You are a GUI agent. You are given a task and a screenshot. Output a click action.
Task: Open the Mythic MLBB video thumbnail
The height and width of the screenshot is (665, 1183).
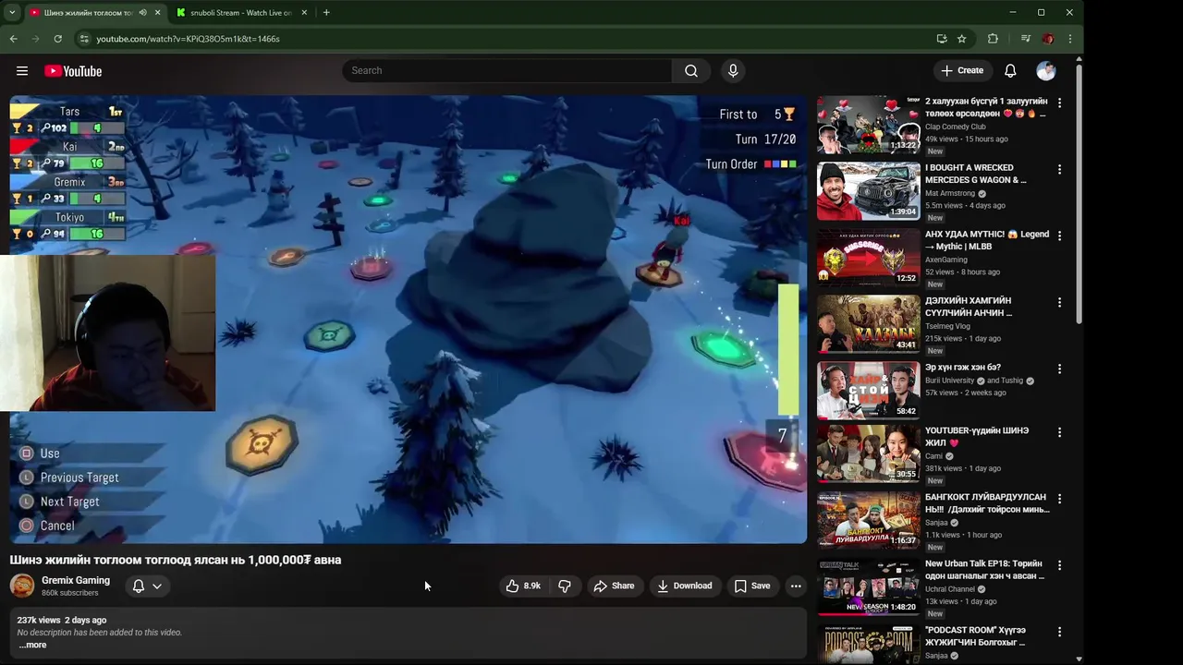(x=868, y=258)
